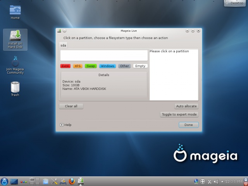Open the Desktop toolbox in the corner
Image resolution: width=248 pixels, height=186 pixels.
[x=235, y=3]
